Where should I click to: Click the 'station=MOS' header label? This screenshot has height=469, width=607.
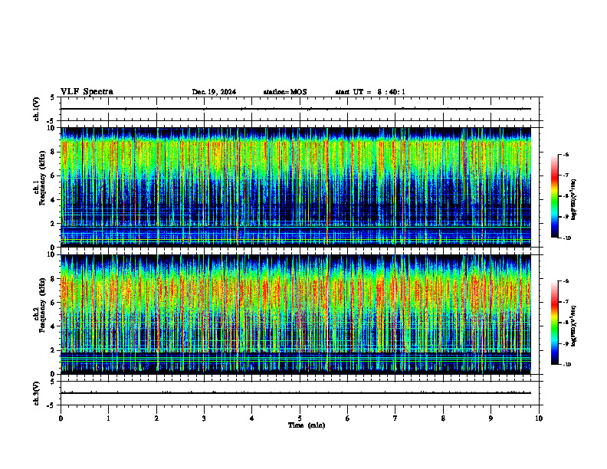285,92
